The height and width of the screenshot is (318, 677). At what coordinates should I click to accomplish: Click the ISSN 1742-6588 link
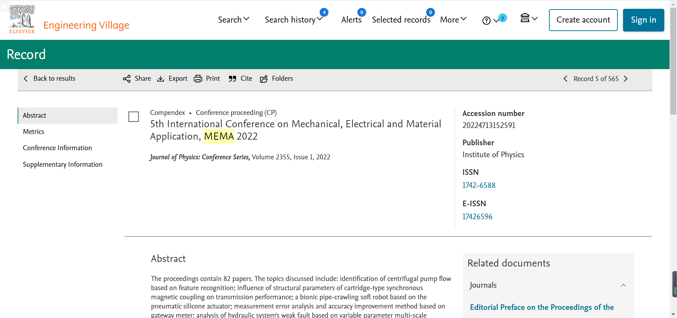click(479, 185)
